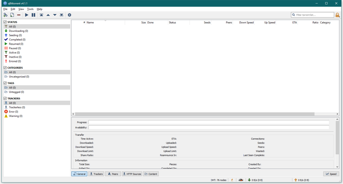Switch to the Peers tab
This screenshot has height=184, width=343.
tap(113, 174)
